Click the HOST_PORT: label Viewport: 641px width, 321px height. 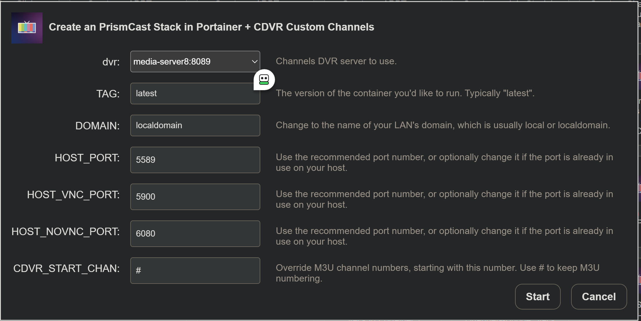click(87, 158)
